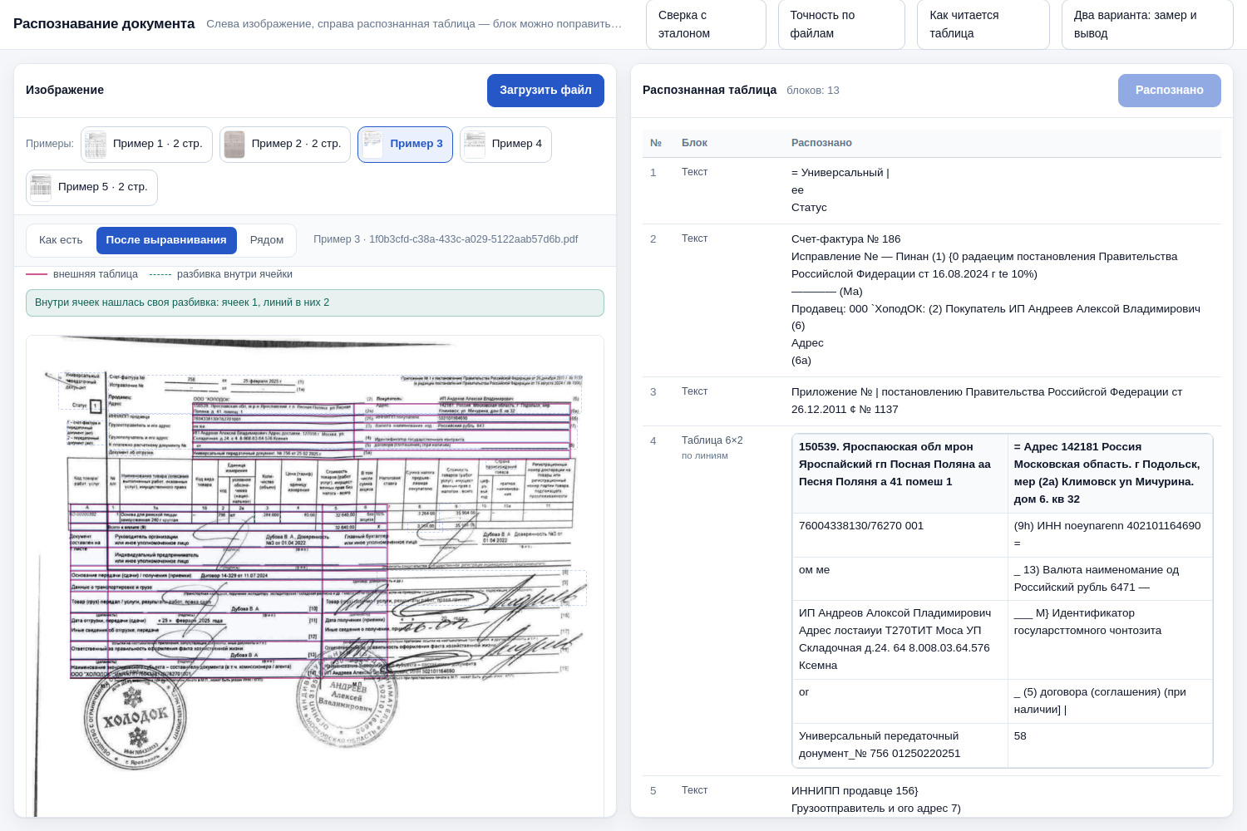Screen dimensions: 1247x831
Task: Click the внешняя таблица legend label
Action: (96, 274)
